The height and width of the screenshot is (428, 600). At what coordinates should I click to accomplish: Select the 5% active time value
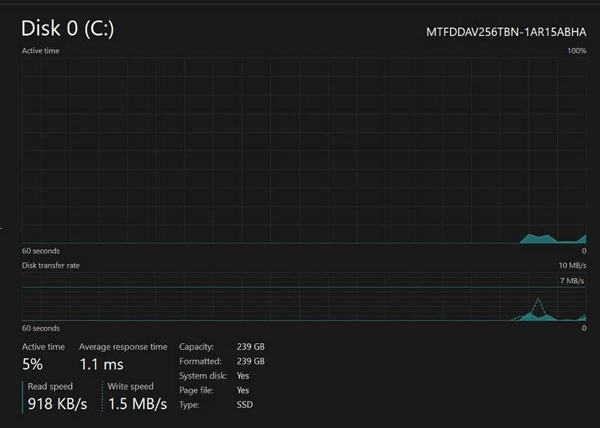[32, 365]
